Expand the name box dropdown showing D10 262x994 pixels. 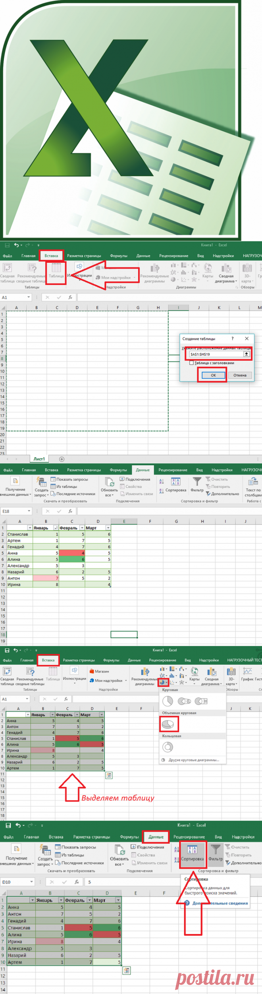(x=32, y=882)
